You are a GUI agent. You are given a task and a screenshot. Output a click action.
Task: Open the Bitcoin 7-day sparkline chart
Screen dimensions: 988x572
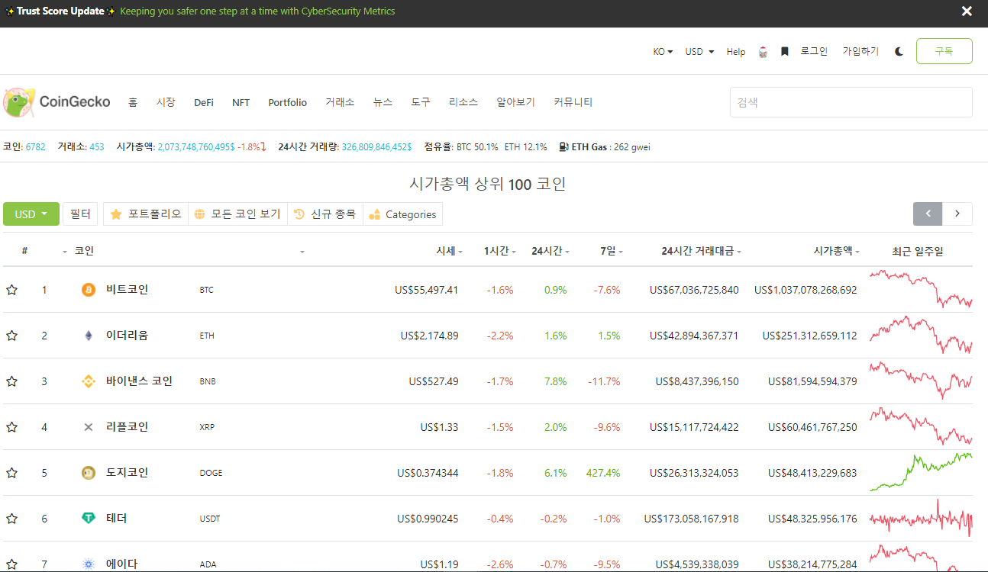tap(921, 289)
